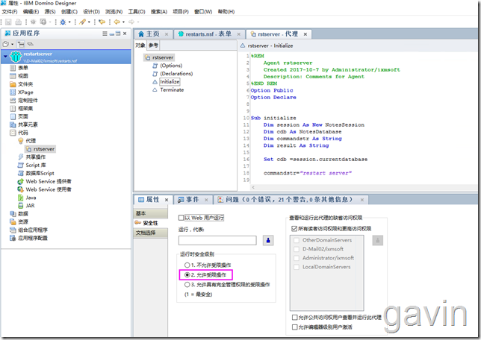Click the 运行,代表 input field
The height and width of the screenshot is (340, 481).
(x=217, y=240)
